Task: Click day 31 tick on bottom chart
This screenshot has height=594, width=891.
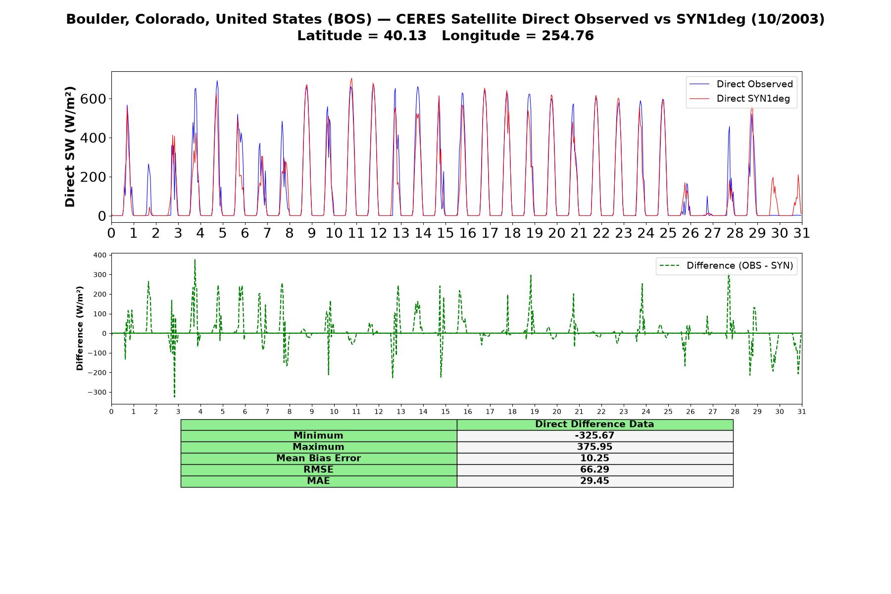Action: [x=802, y=412]
